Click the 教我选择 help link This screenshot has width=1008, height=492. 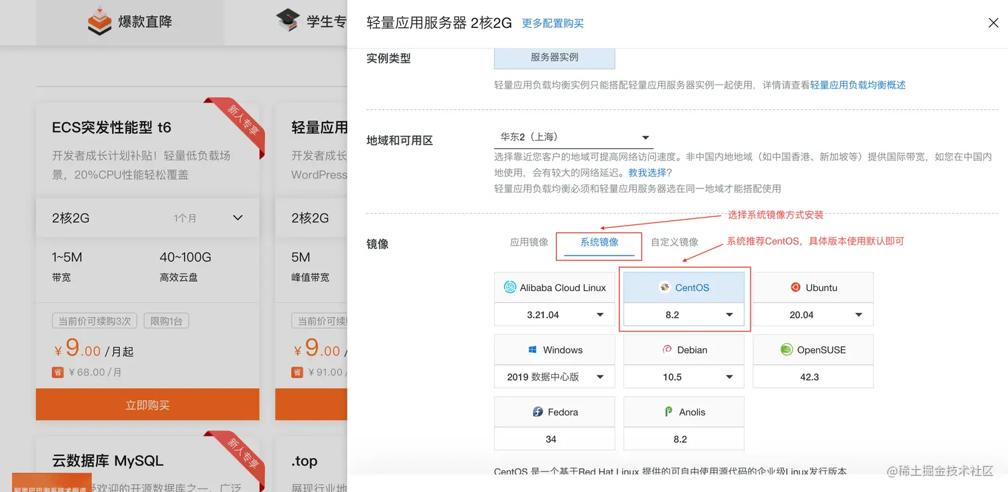point(647,172)
